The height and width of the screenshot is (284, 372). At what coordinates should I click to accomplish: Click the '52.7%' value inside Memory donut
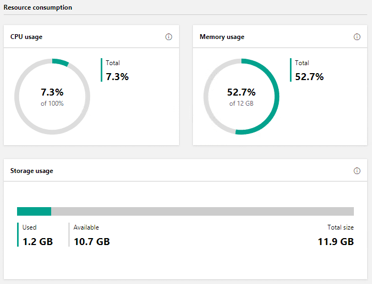tap(241, 92)
